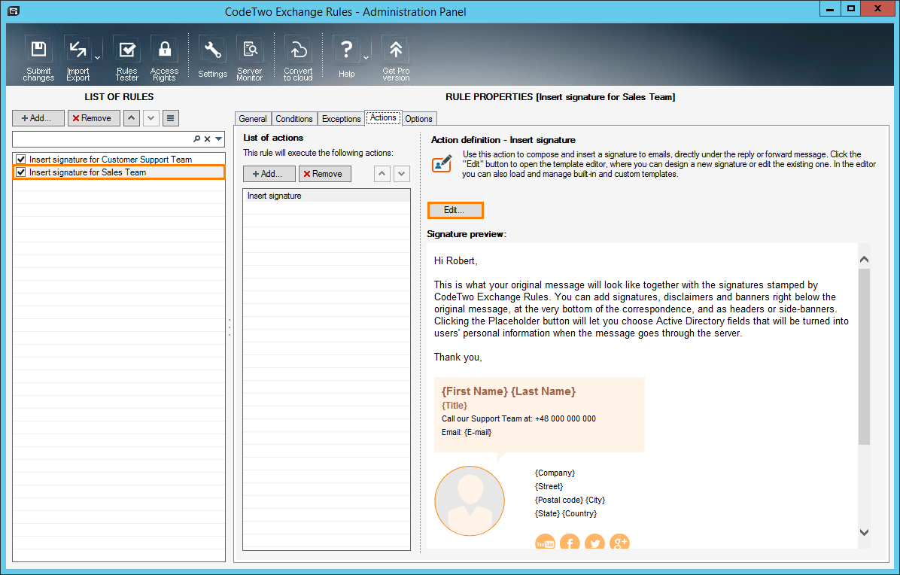This screenshot has width=900, height=575.
Task: Switch to the Exceptions tab
Action: coord(341,119)
